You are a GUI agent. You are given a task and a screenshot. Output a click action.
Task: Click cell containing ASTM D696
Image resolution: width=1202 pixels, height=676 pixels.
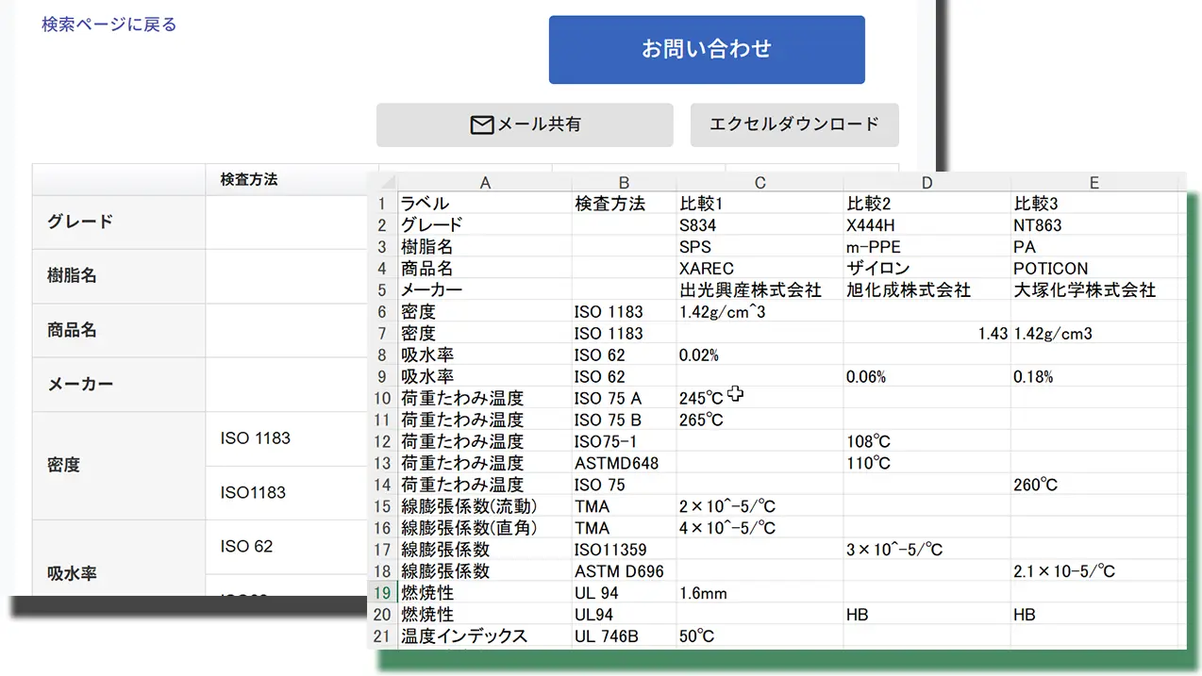click(624, 571)
